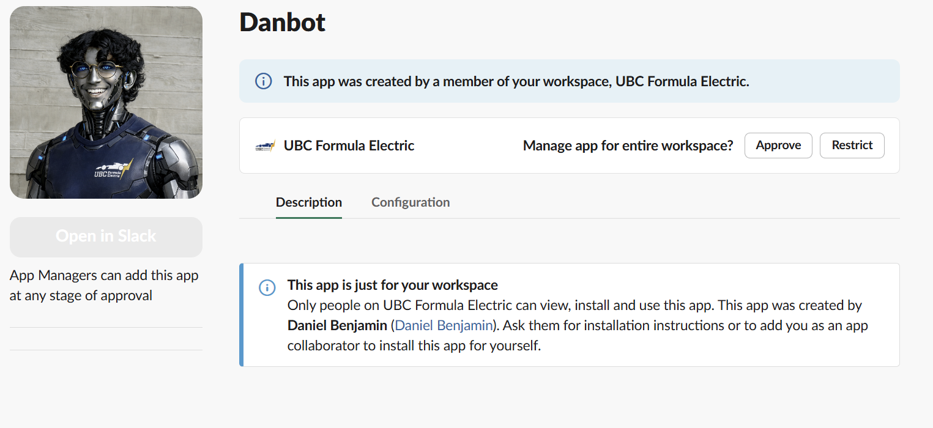Screen dimensions: 933x428
Task: Click the bold 'Daniel Benjamin' creator name
Action: point(338,325)
